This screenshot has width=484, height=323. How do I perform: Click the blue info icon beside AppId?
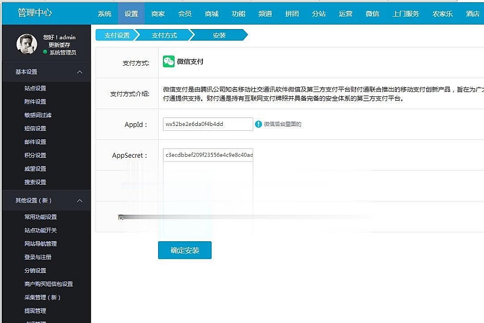pyautogui.click(x=258, y=124)
